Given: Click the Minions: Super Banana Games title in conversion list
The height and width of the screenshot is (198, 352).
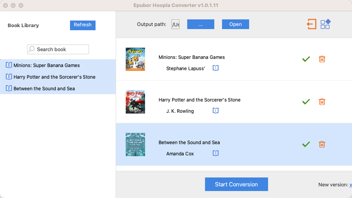Looking at the screenshot, I should click(192, 57).
